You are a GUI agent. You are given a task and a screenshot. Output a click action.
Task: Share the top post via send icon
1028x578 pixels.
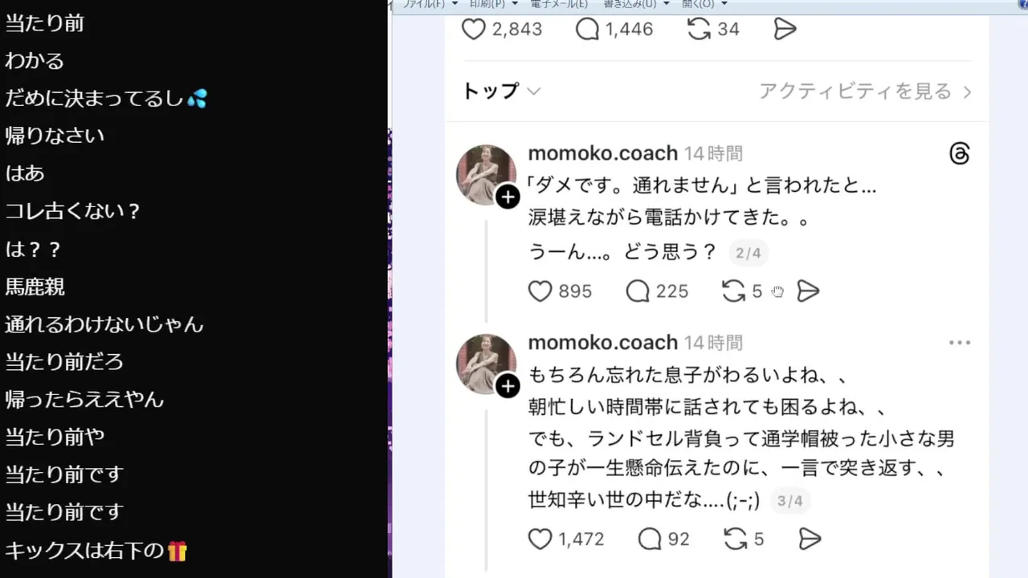pos(785,30)
